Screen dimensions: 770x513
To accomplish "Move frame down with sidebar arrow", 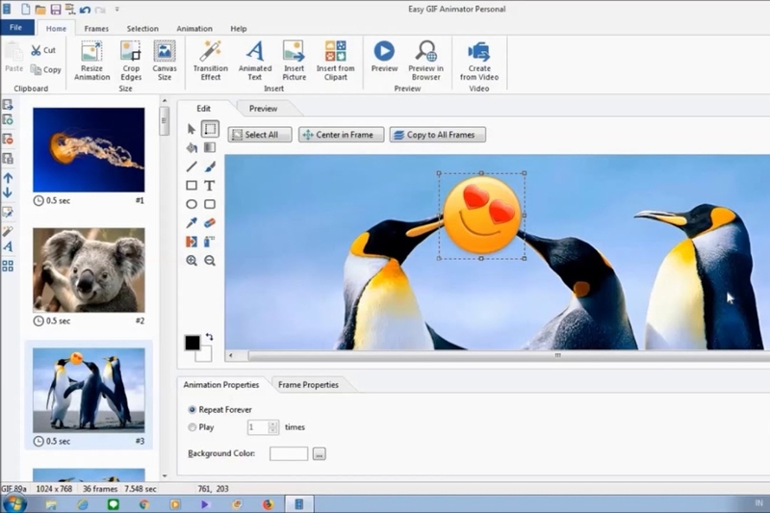I will click(8, 192).
